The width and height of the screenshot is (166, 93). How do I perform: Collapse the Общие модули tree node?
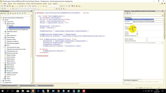pyautogui.click(x=3, y=24)
